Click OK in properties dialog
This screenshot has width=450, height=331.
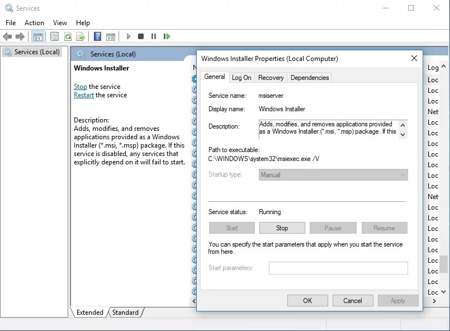click(307, 301)
